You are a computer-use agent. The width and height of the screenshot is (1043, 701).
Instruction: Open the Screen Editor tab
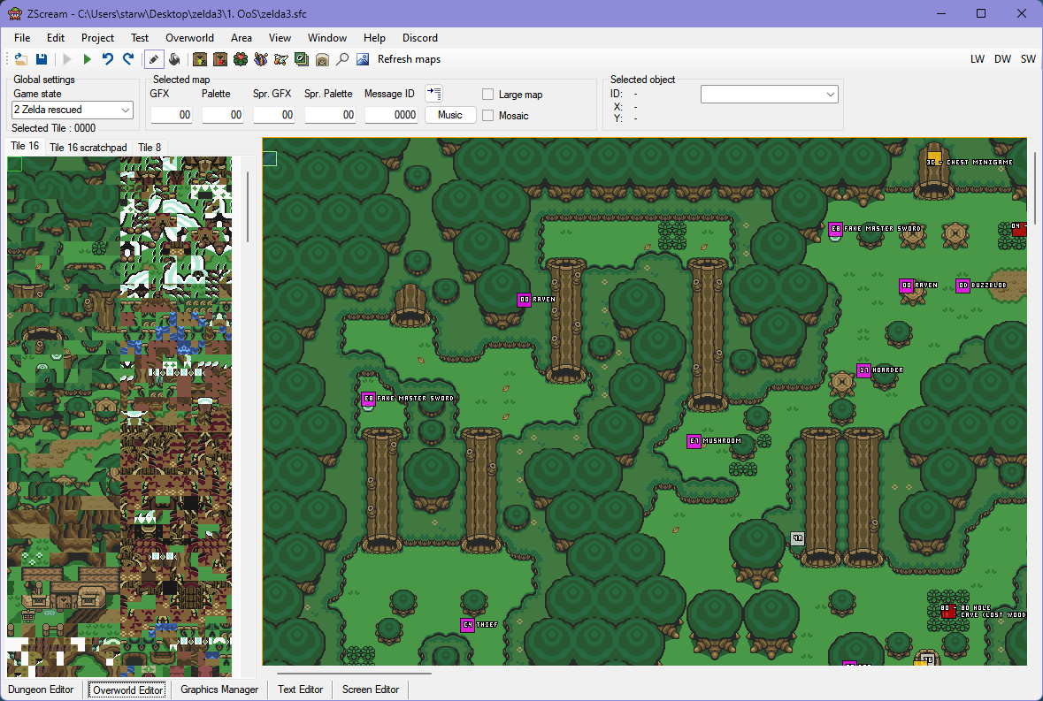pos(371,690)
